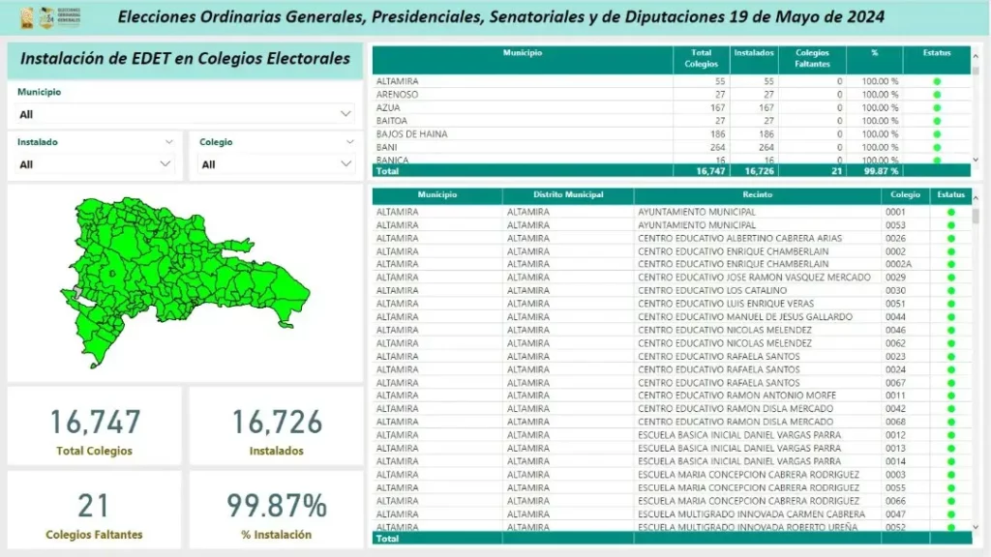The image size is (991, 557).
Task: Click the scroll-down arrow of the summary table
Action: click(975, 160)
